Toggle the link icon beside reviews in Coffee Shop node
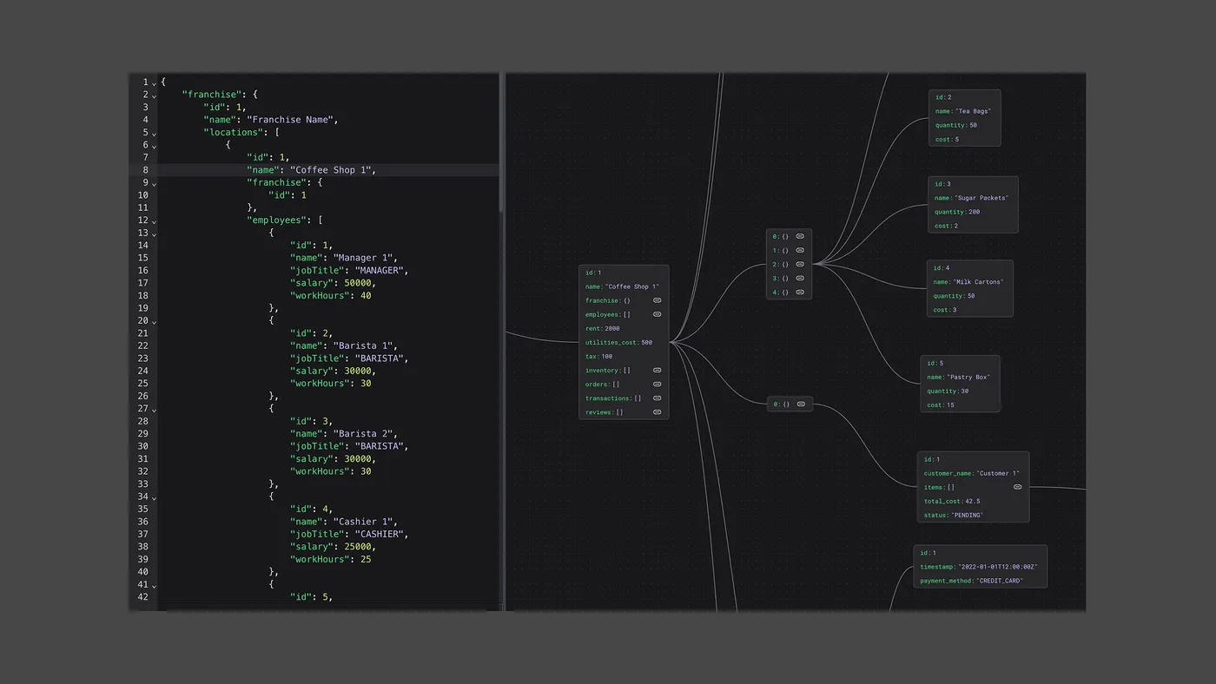The image size is (1216, 684). coord(658,412)
